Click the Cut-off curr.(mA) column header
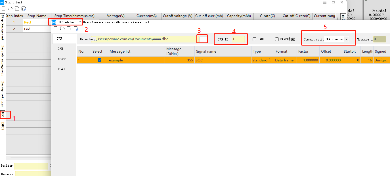 point(210,16)
